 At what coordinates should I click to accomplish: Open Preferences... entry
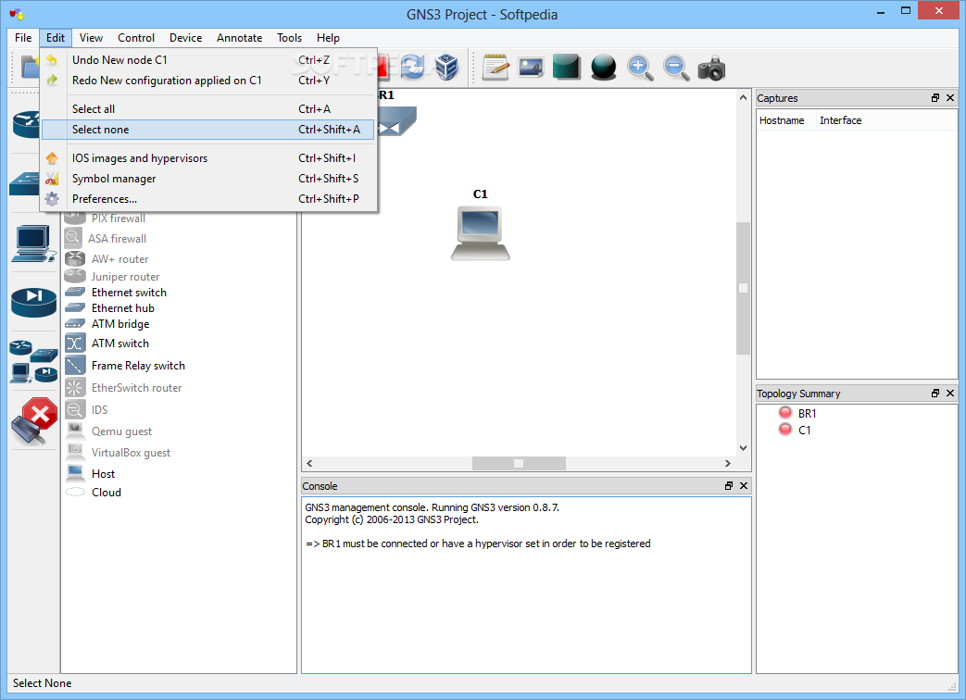208,199
